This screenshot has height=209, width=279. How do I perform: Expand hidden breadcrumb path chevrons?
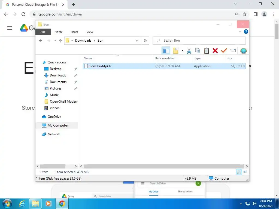coord(72,41)
